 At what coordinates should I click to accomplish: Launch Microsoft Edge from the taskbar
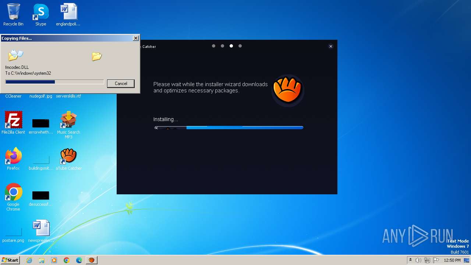79,260
